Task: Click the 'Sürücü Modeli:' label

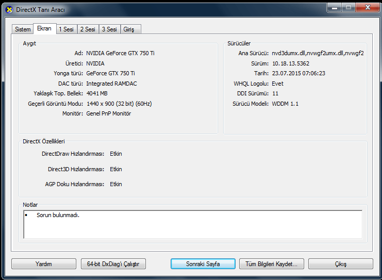Action: (251, 104)
